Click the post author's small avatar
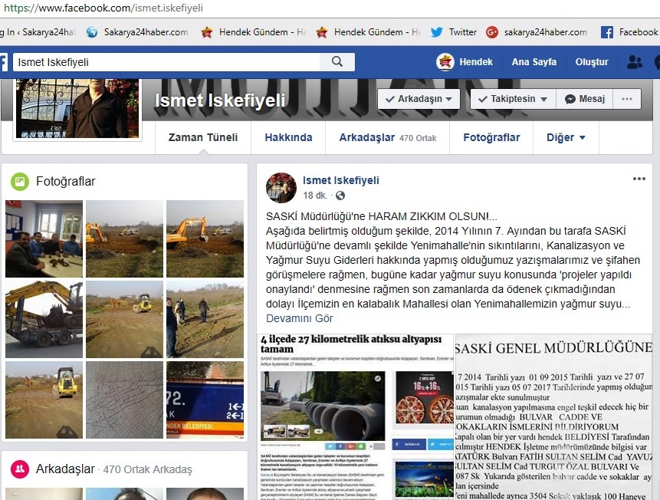The image size is (660, 500). [281, 187]
